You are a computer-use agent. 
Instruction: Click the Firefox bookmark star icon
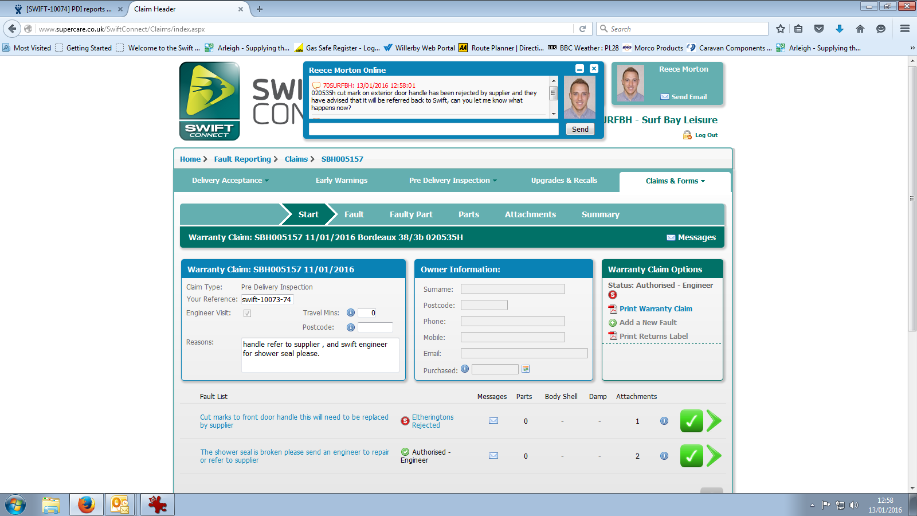pyautogui.click(x=781, y=29)
